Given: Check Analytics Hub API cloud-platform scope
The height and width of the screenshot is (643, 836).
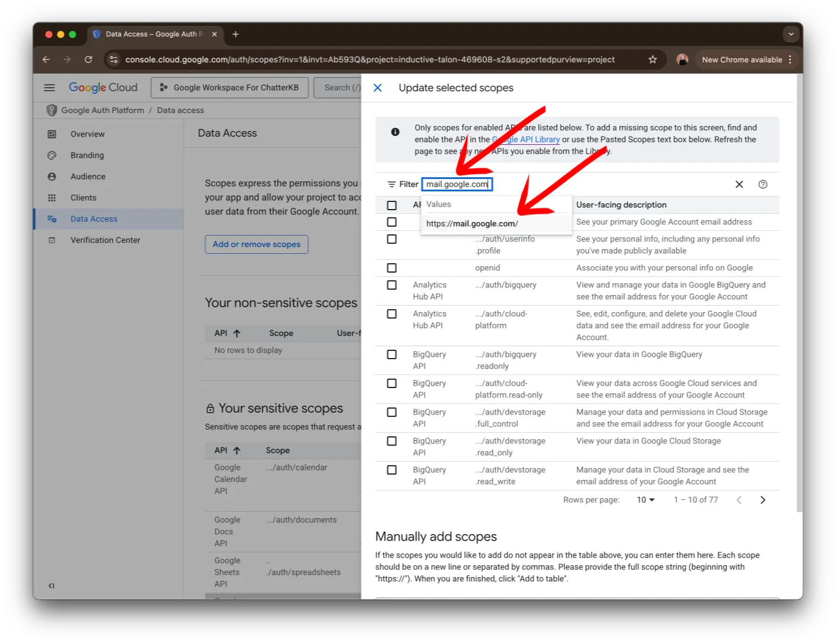Looking at the screenshot, I should click(x=392, y=314).
